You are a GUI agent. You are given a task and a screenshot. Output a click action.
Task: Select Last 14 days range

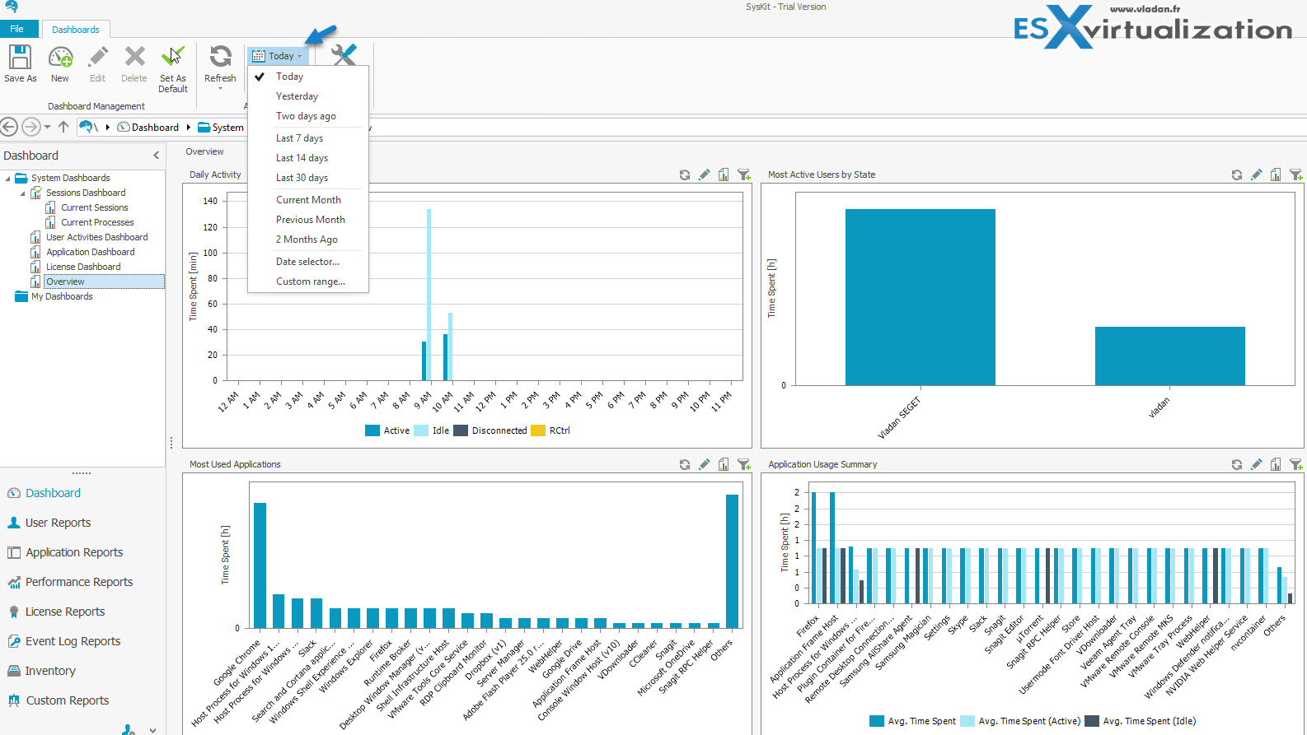coord(307,158)
